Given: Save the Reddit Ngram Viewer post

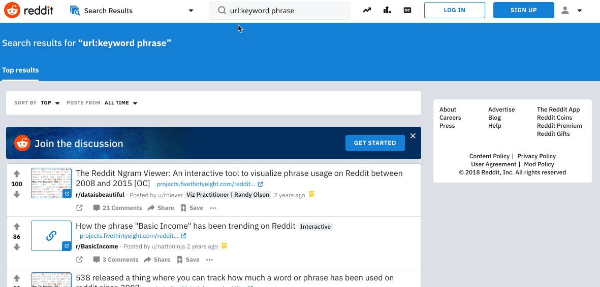Looking at the screenshot, I should (x=192, y=208).
